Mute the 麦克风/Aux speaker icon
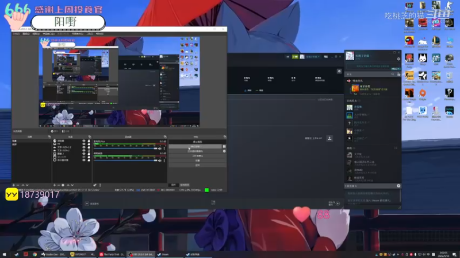The height and width of the screenshot is (258, 460). click(160, 148)
